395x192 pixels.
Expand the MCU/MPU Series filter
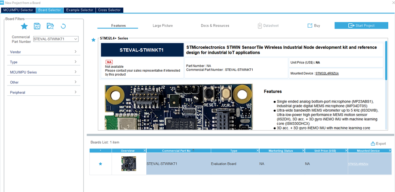pos(43,72)
